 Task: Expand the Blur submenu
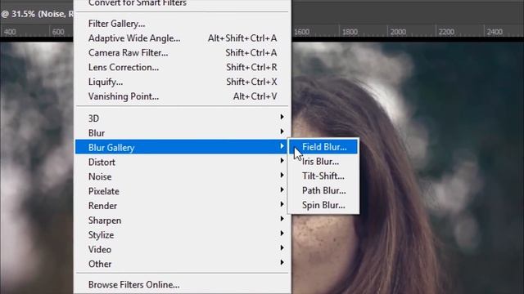182,133
